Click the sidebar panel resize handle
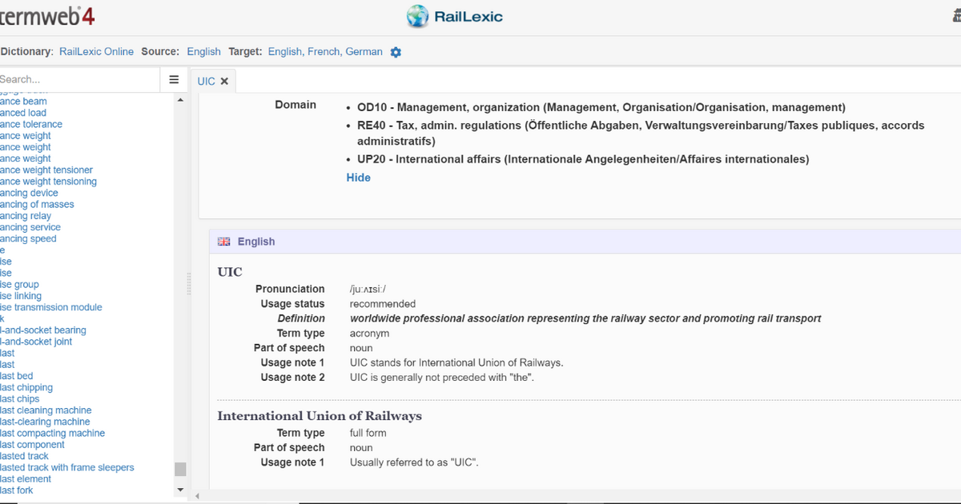 coord(190,284)
